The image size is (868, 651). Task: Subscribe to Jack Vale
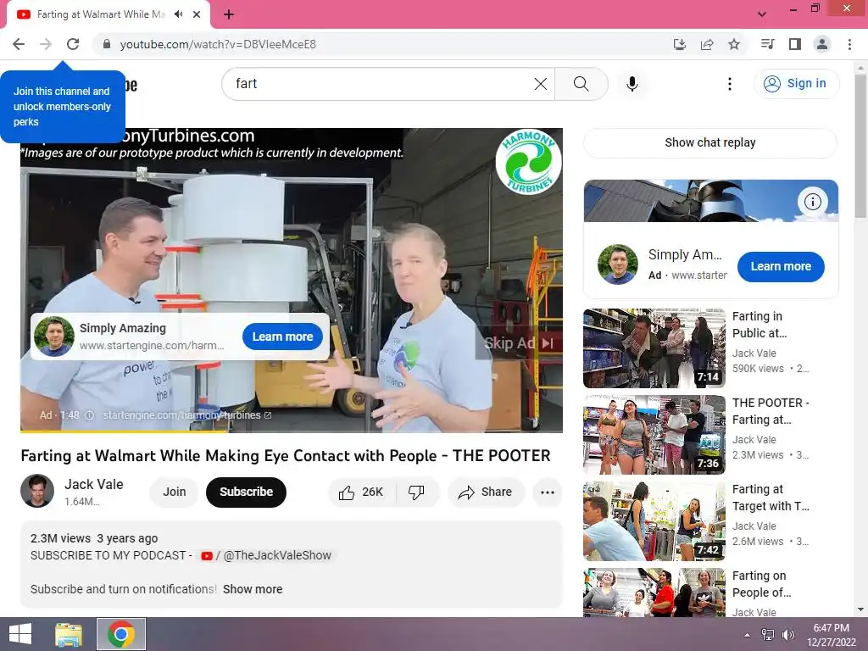(x=246, y=492)
